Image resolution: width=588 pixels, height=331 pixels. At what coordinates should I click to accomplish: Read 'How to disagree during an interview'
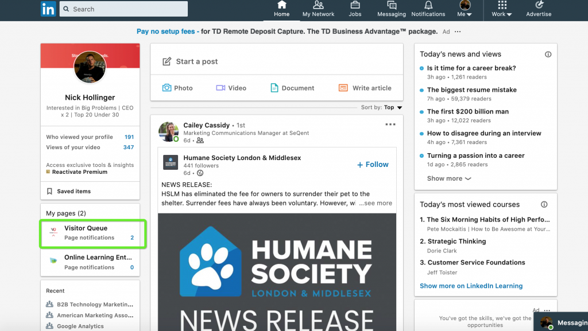(484, 133)
